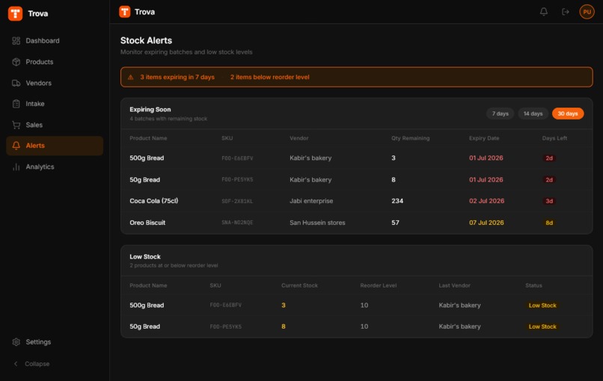The height and width of the screenshot is (381, 603).
Task: Click SKU SOF-2X81KL
Action: (x=237, y=201)
